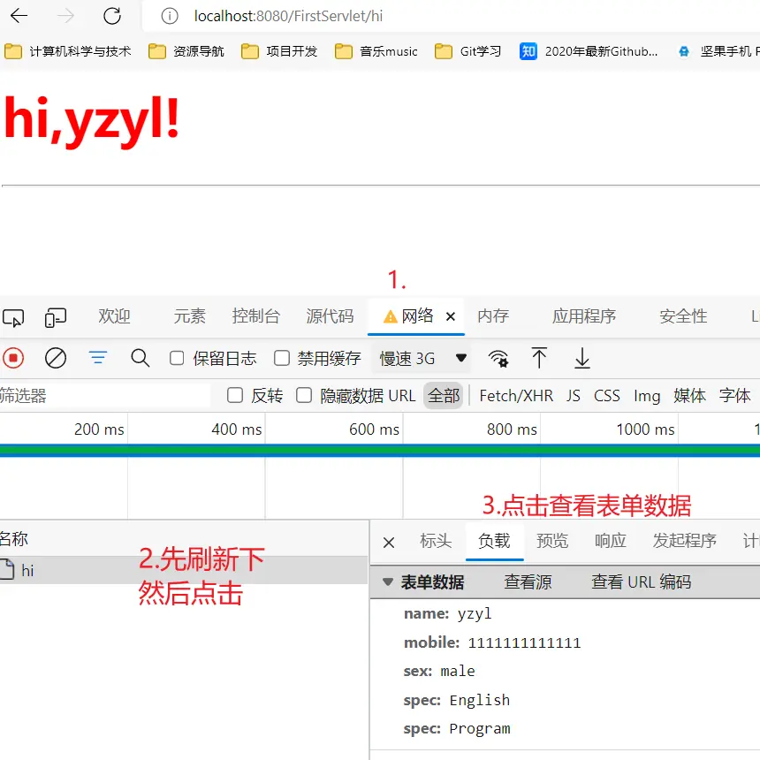Check the 反转 filter checkbox
The width and height of the screenshot is (760, 760).
(235, 396)
